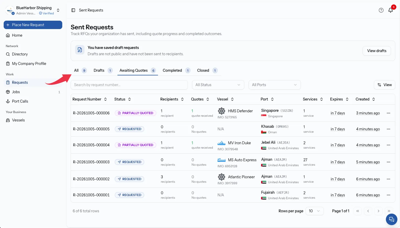Screen dimensions: 400x228
Task: Open the All Status filter dropdown
Action: (218, 85)
